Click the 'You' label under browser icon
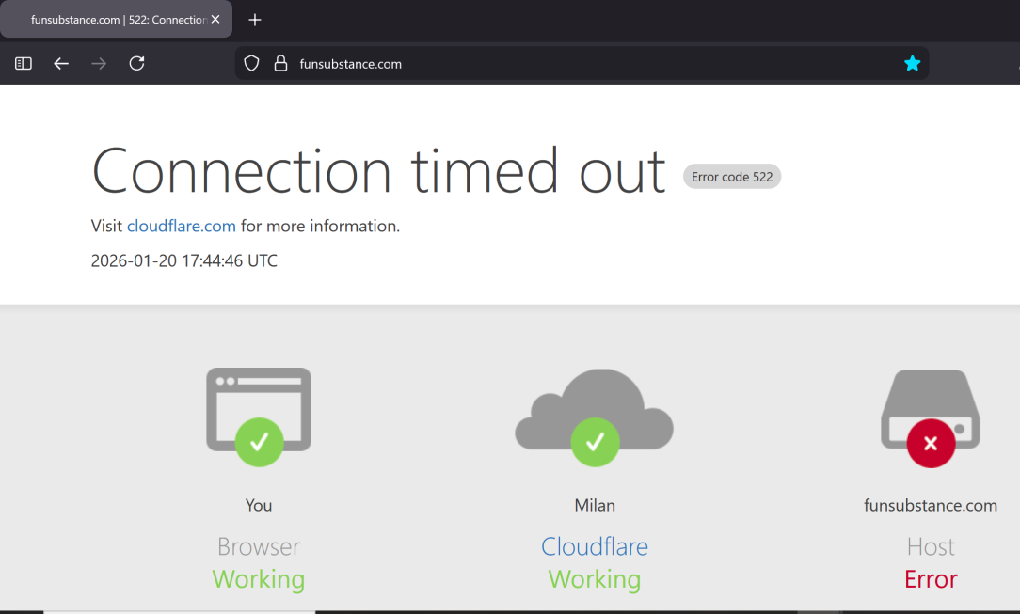The image size is (1020, 614). pyautogui.click(x=259, y=506)
